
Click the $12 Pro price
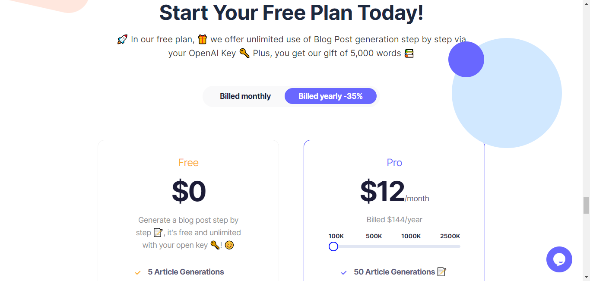pos(382,191)
